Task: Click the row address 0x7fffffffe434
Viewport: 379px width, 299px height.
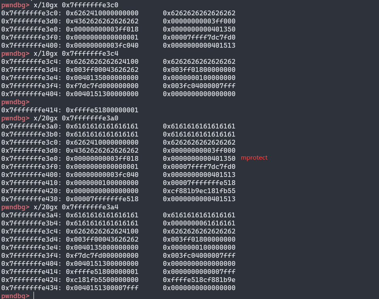Action: [31, 288]
